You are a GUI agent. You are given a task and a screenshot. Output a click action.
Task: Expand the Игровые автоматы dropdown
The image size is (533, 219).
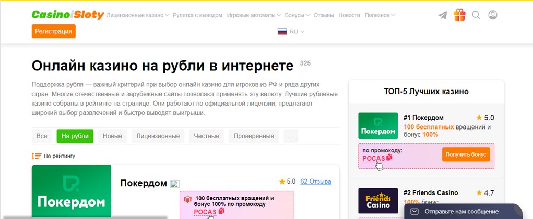click(254, 15)
